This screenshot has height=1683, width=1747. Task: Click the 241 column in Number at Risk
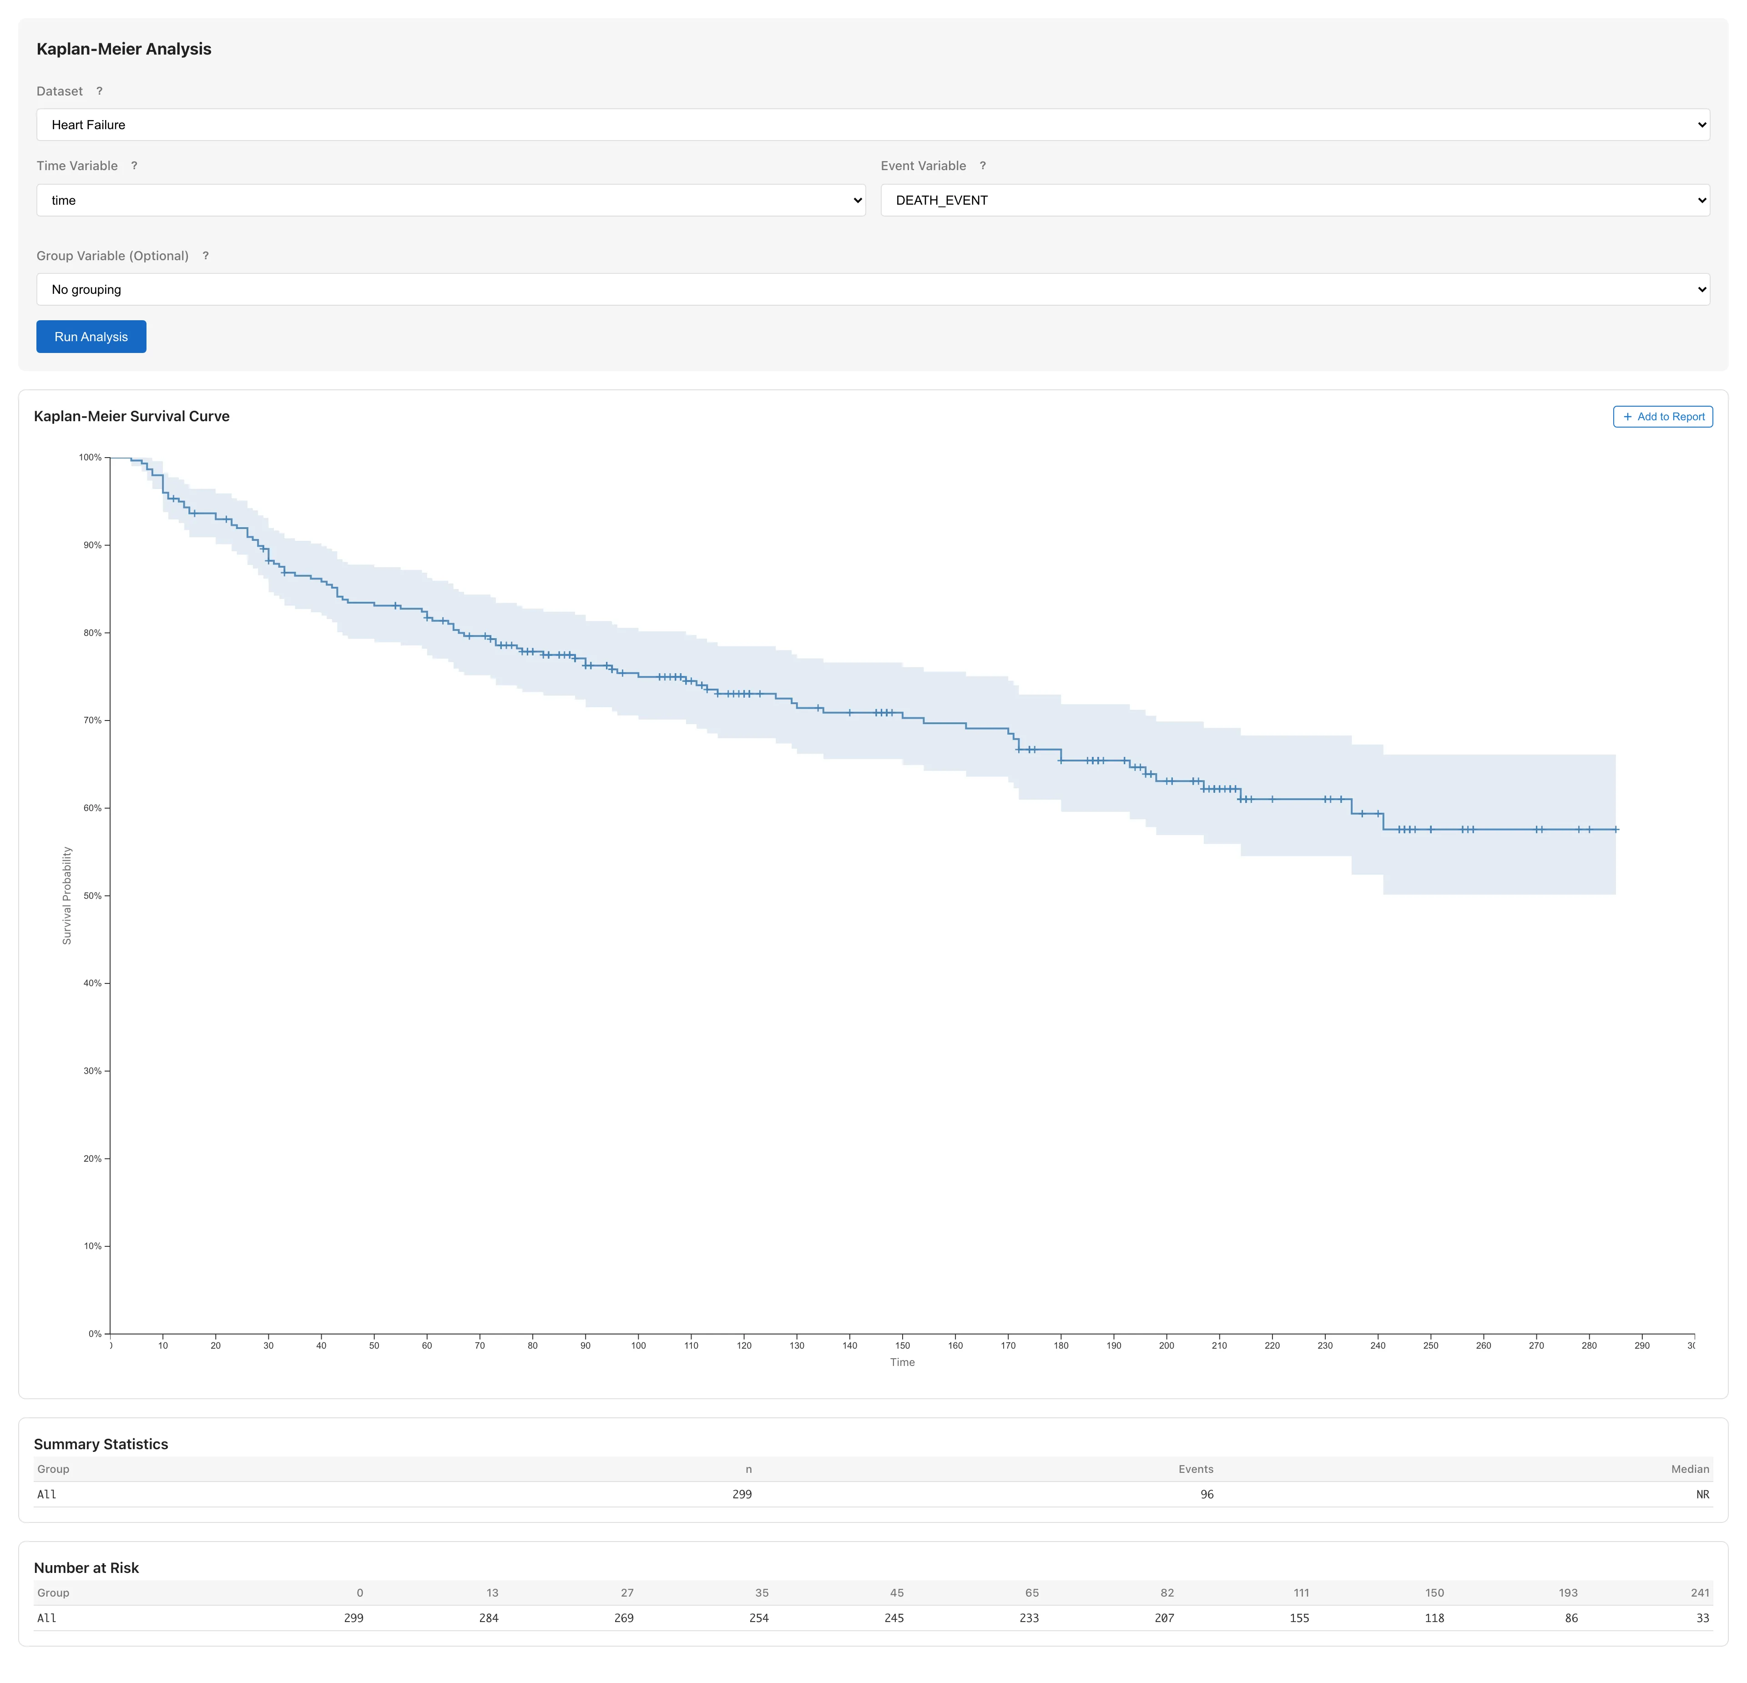tap(1700, 1593)
